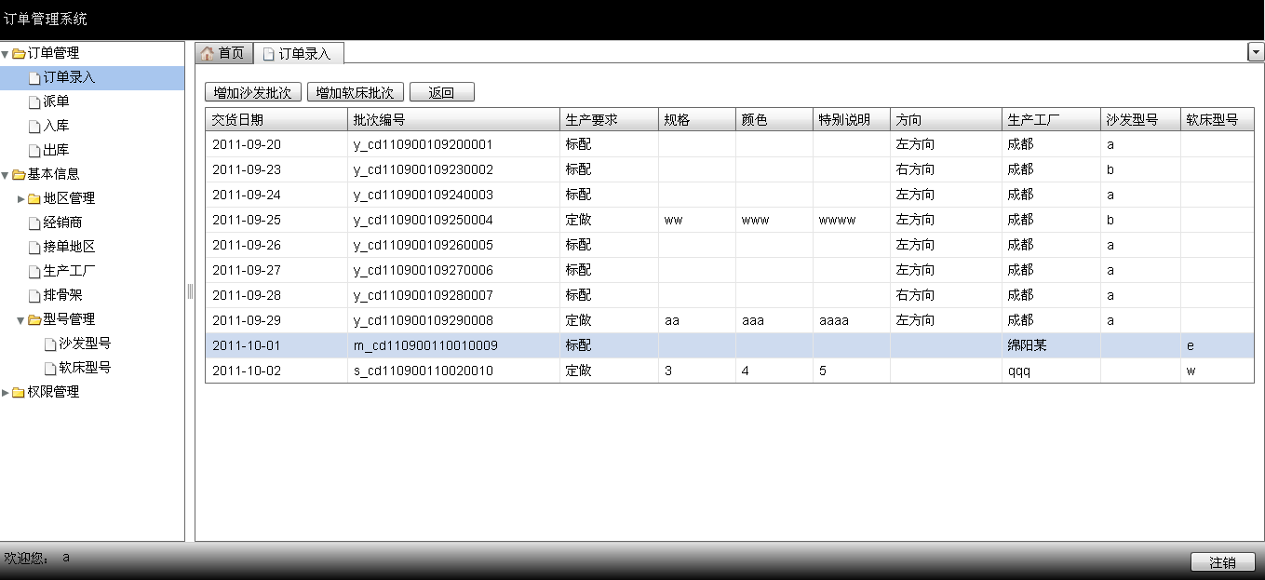Click the 方向 column header
The width and height of the screenshot is (1265, 580).
[x=946, y=119]
